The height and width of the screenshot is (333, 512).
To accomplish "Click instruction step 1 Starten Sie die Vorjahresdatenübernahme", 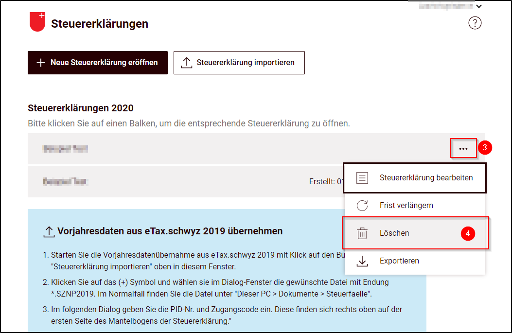I will (x=194, y=261).
